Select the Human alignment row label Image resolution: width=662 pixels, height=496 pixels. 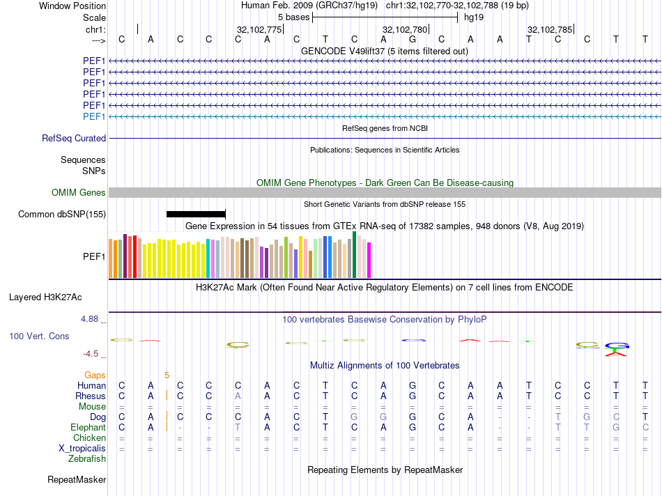pyautogui.click(x=91, y=385)
